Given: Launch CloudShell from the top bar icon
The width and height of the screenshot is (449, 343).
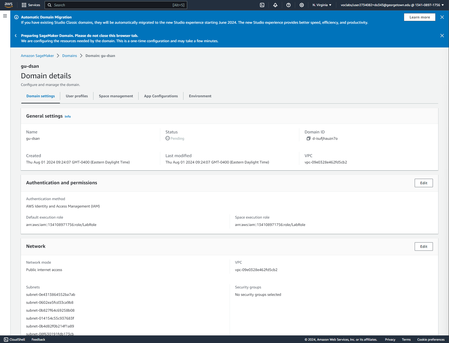Looking at the screenshot, I should [262, 5].
